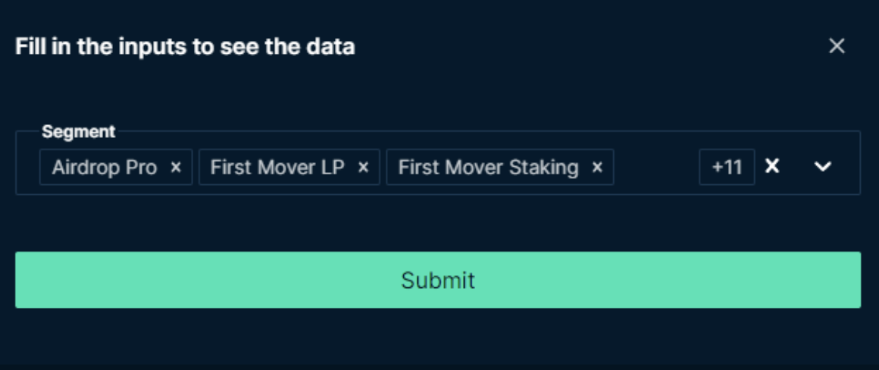Click the Segment field label

click(79, 132)
